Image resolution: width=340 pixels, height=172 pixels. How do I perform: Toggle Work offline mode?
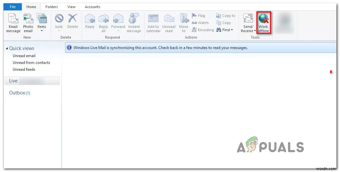click(x=264, y=23)
